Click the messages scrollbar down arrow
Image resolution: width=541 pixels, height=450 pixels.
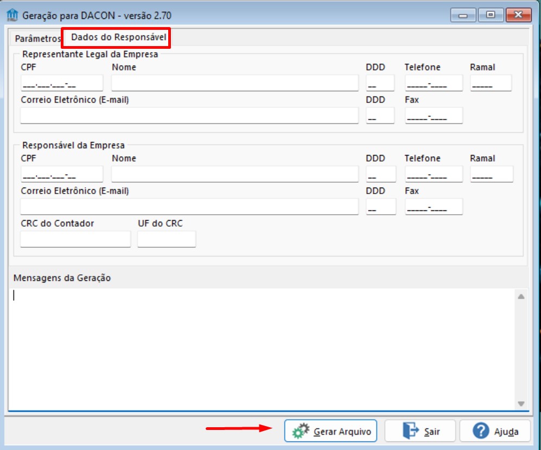521,403
